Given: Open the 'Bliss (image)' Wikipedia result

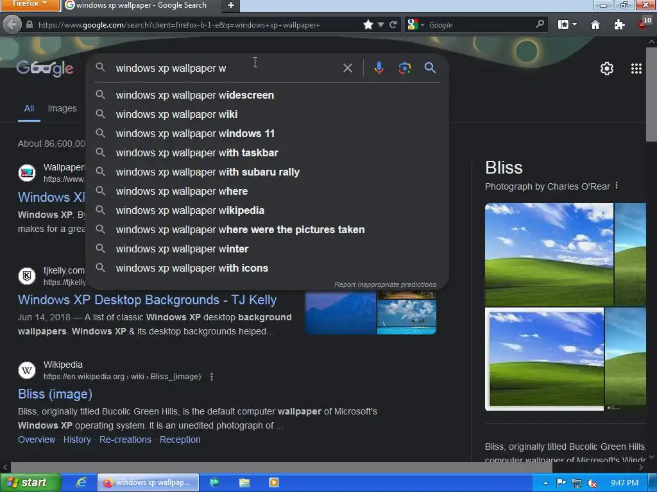Looking at the screenshot, I should 55,394.
